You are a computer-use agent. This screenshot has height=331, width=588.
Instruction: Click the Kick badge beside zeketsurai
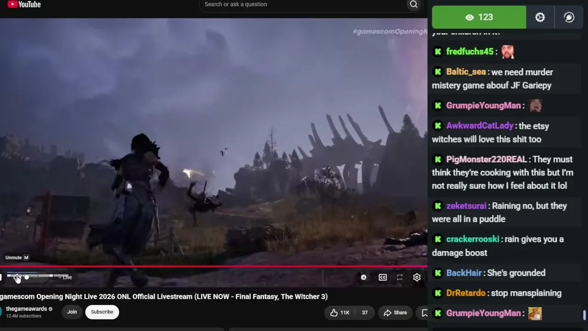click(x=438, y=205)
